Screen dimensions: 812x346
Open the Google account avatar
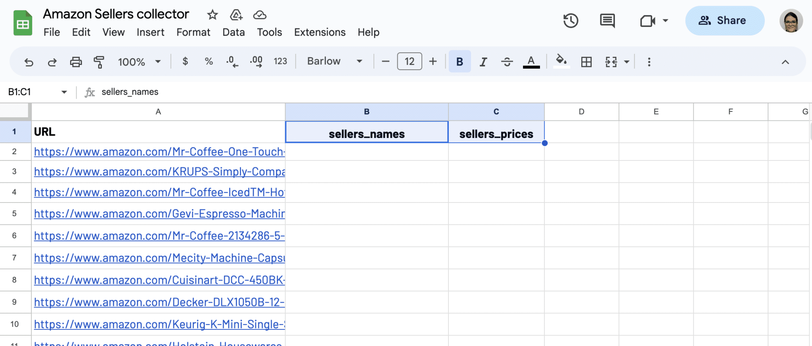click(x=791, y=21)
